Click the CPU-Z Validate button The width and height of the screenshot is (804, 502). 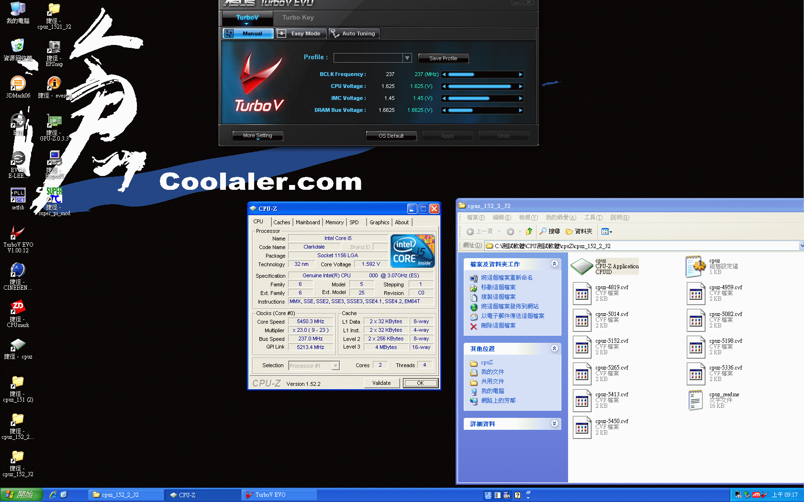point(381,383)
